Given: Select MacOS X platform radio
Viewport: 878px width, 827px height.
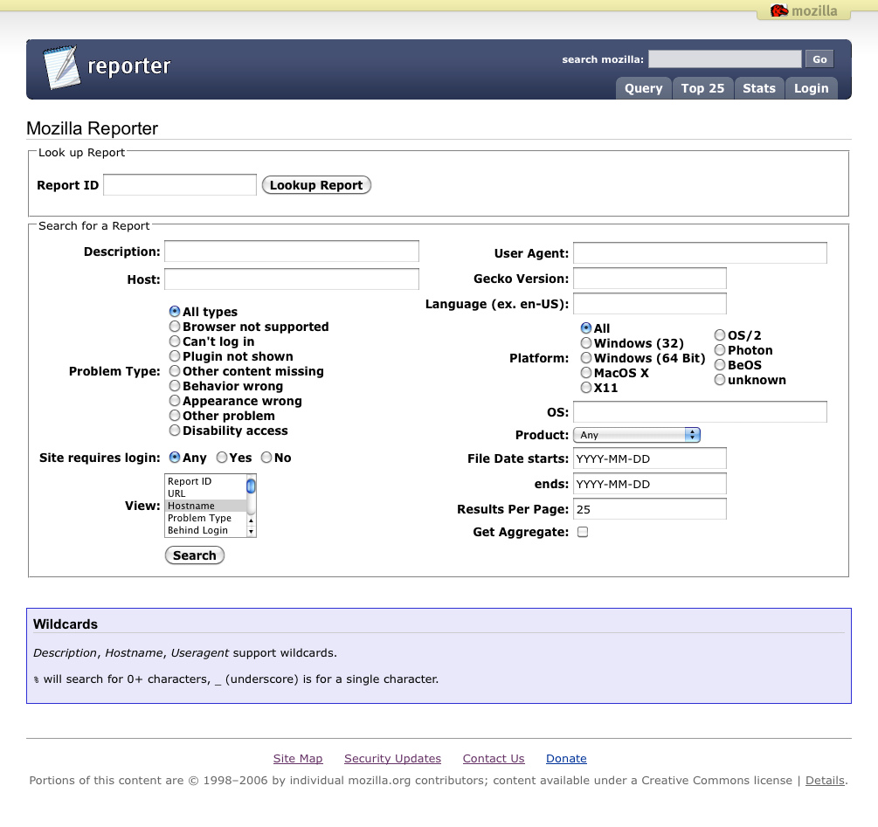Looking at the screenshot, I should [x=586, y=373].
